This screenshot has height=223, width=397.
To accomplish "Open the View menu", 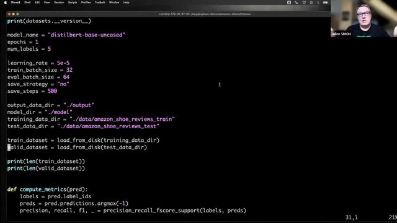I will click(47, 2).
